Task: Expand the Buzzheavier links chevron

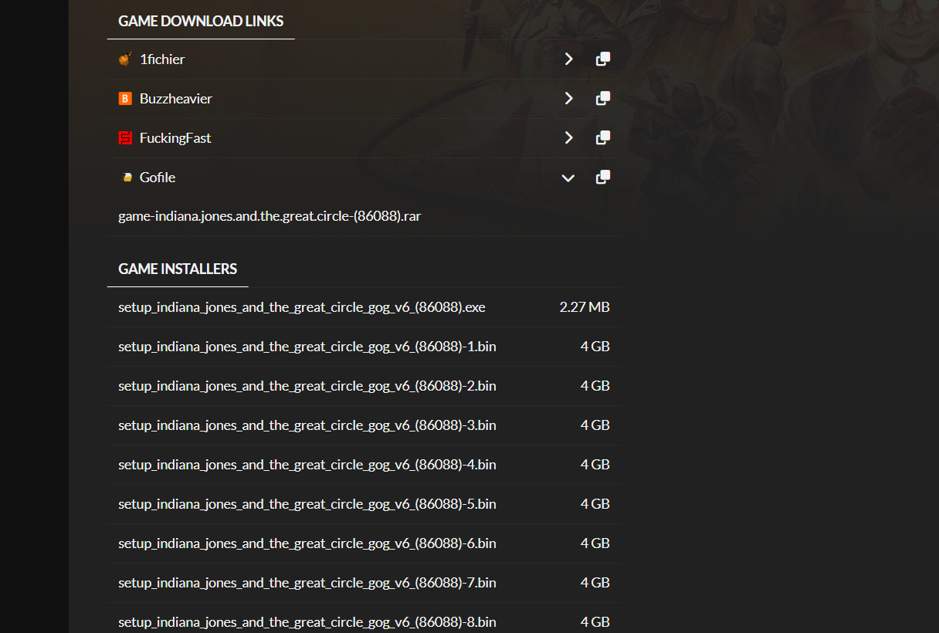Action: [568, 98]
